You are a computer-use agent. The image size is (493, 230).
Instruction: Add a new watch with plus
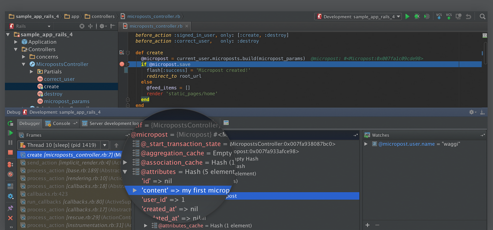coord(367,225)
